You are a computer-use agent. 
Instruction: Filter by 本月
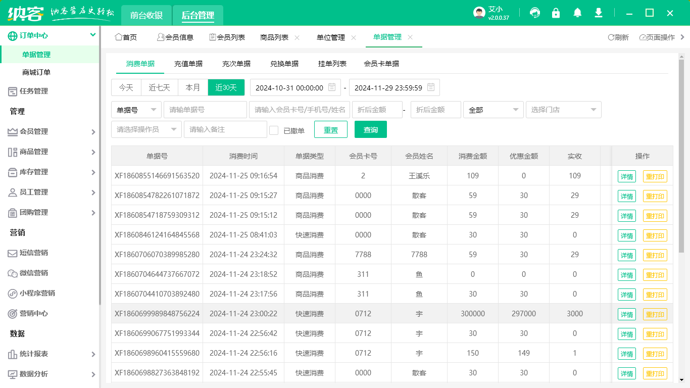coord(193,87)
